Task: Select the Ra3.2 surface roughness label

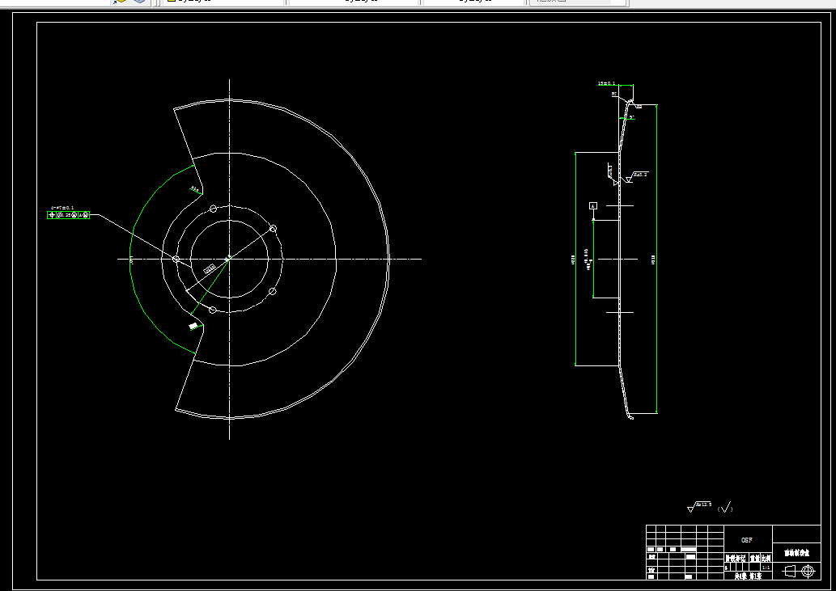Action: click(640, 175)
